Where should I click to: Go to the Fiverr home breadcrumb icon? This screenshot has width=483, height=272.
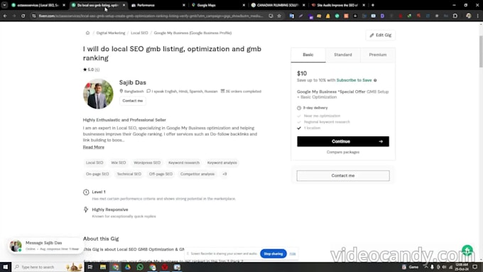[x=87, y=33]
